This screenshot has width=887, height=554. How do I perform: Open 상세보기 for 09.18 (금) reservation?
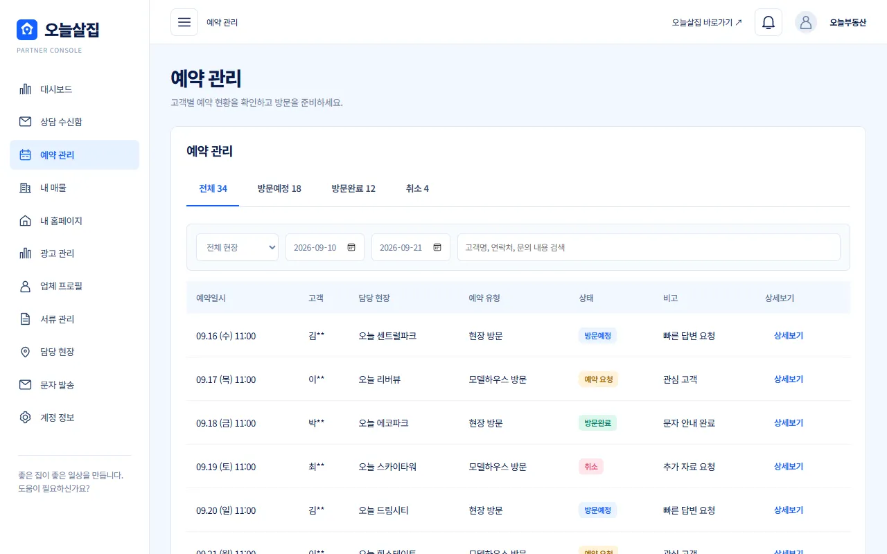[x=789, y=422]
